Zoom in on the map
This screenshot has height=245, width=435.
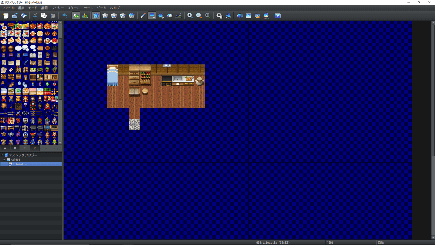click(190, 16)
